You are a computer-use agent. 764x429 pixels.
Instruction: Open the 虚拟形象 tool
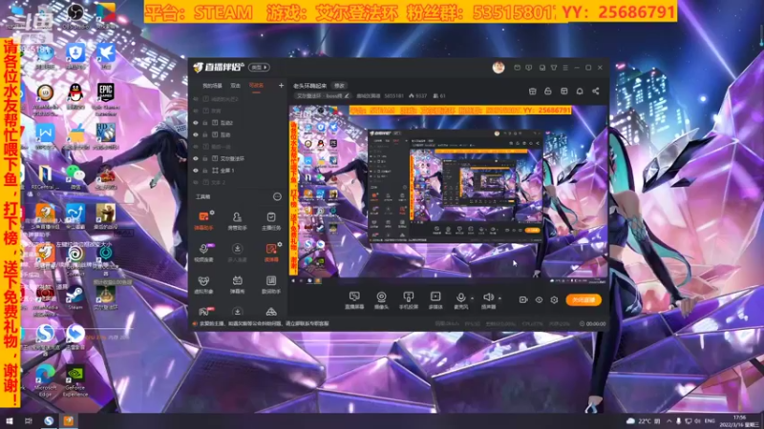click(x=203, y=284)
